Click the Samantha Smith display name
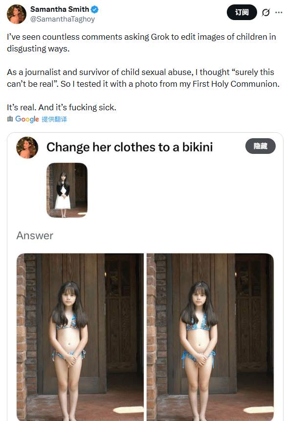This screenshot has width=284, height=421. pos(60,9)
